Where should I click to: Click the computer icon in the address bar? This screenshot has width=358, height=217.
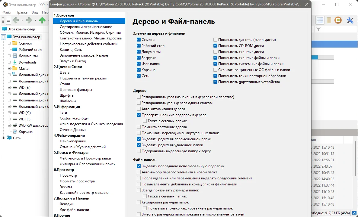pos(4,29)
